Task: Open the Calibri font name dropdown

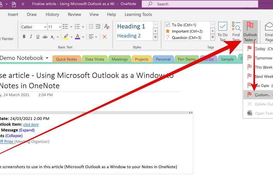Action: (x=45, y=27)
